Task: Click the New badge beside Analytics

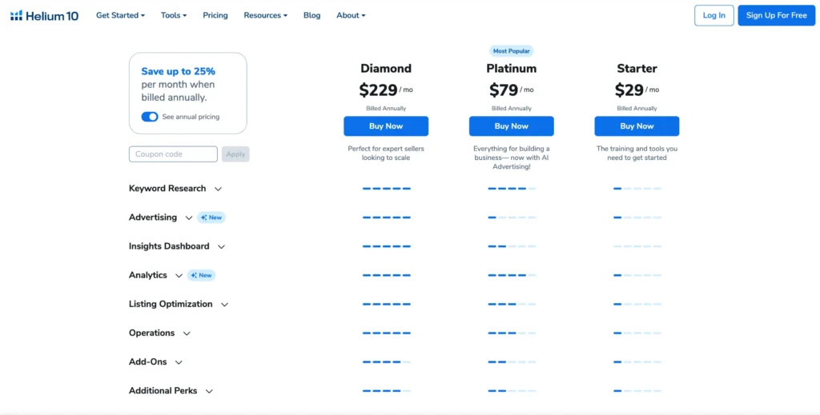Action: point(202,275)
